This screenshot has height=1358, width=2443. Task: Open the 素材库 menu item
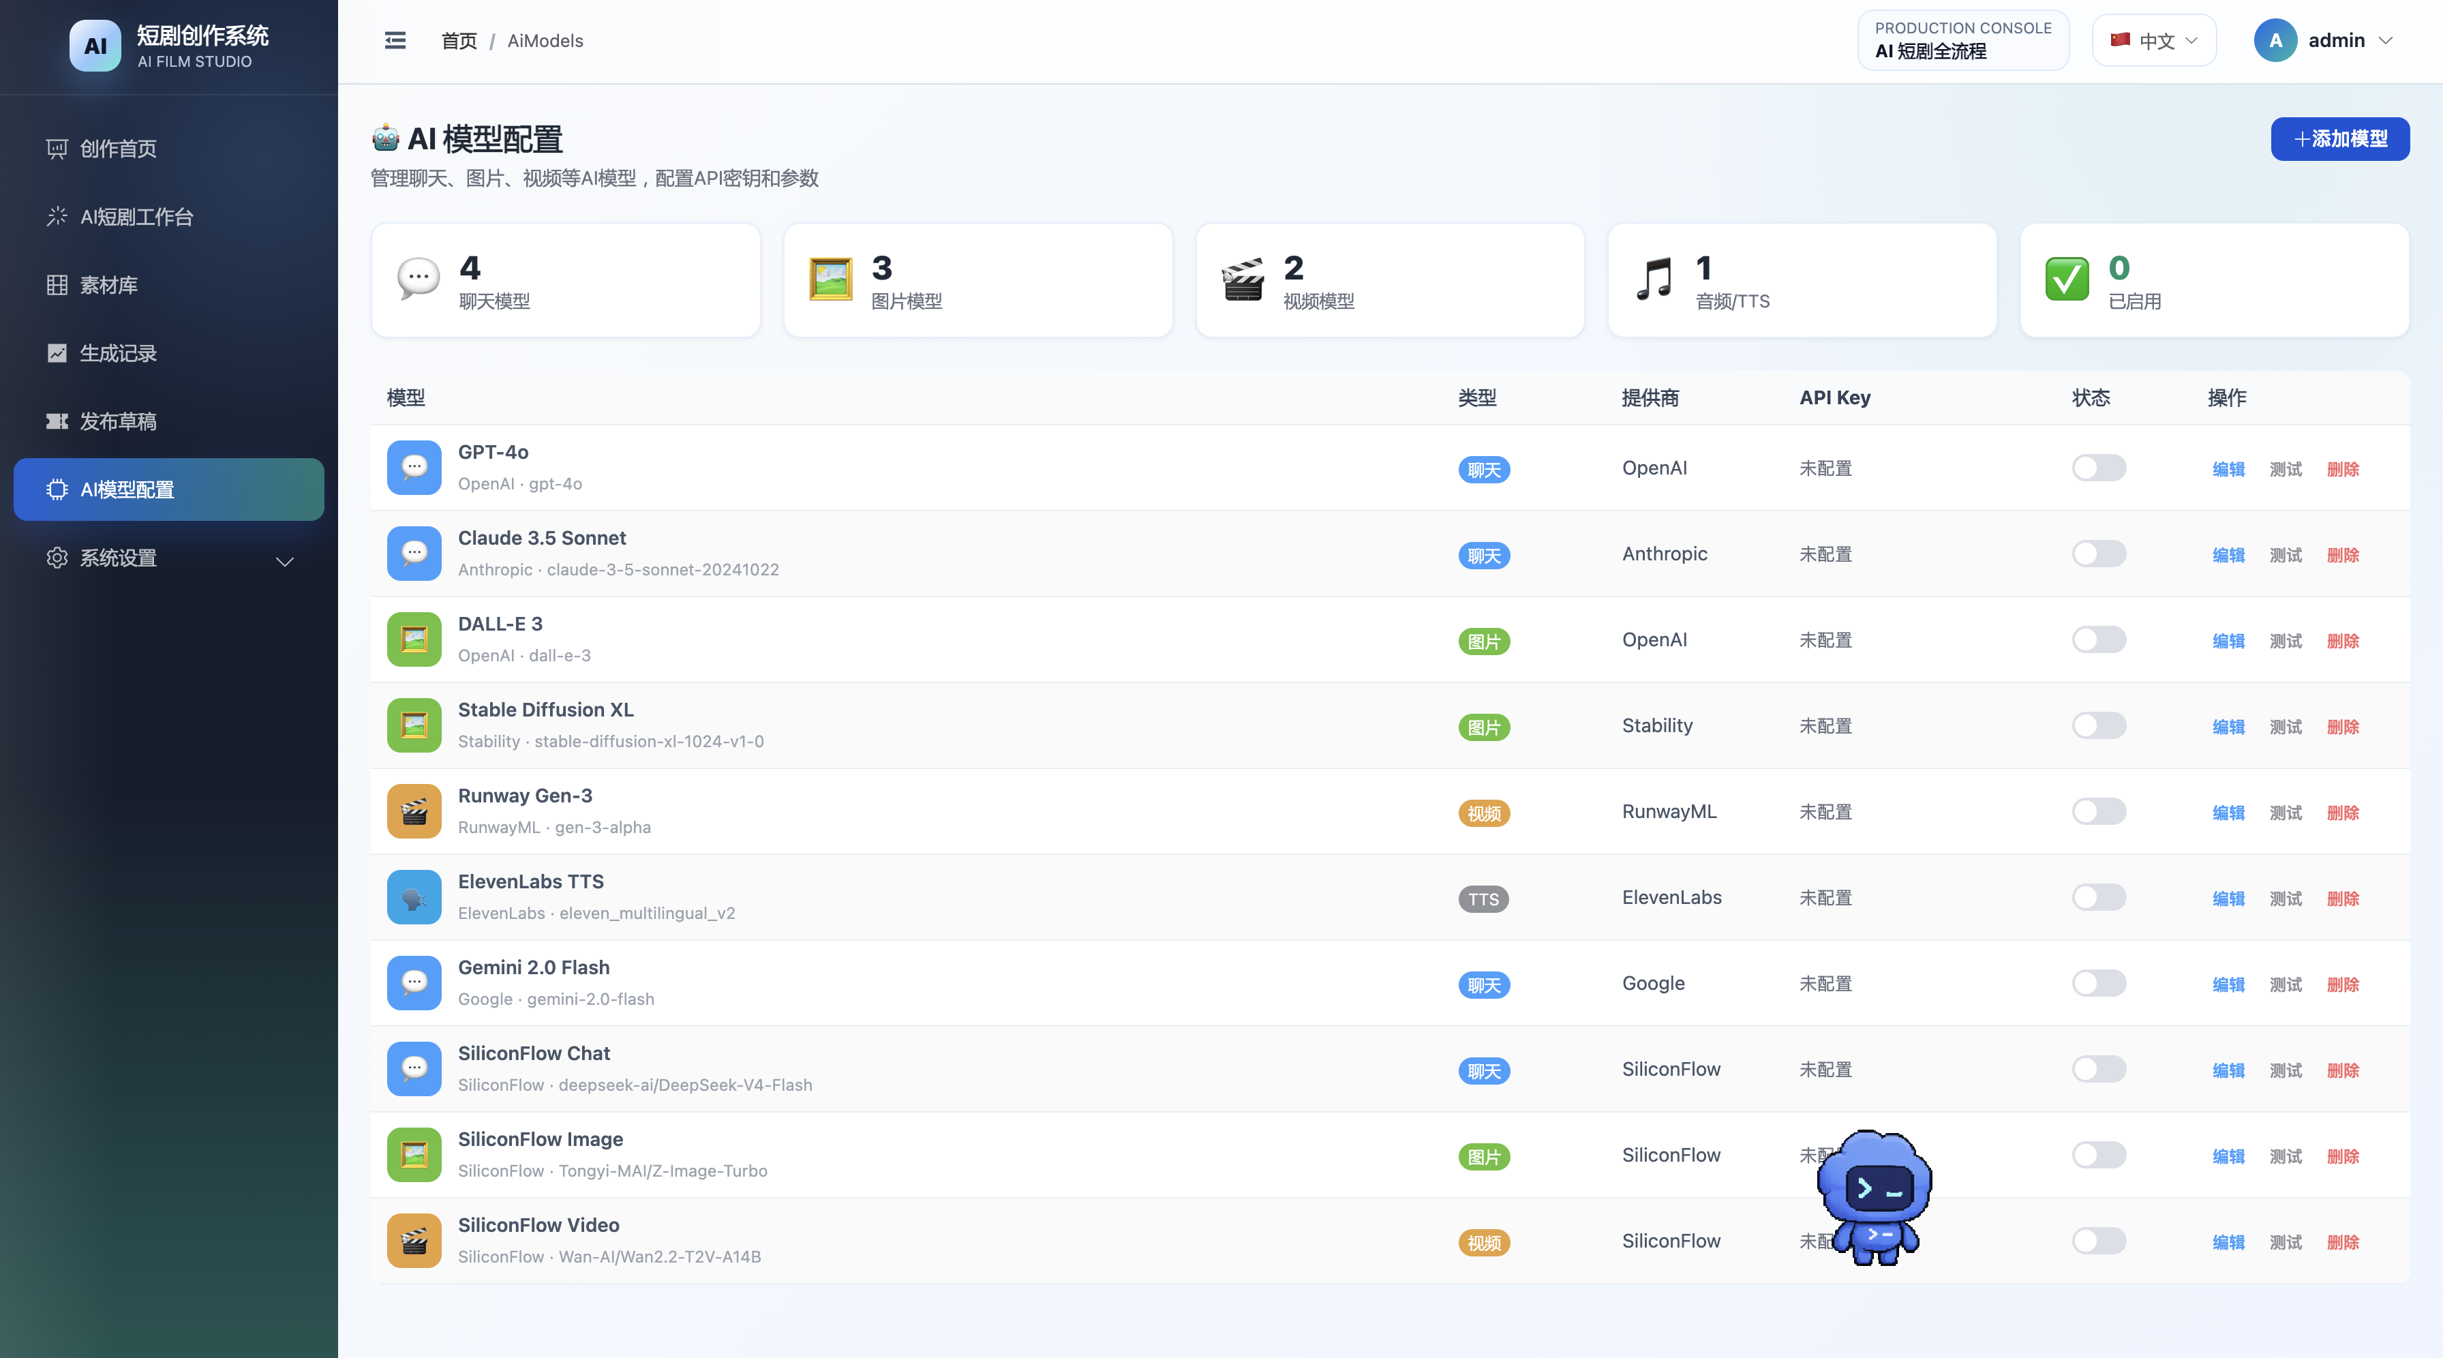169,286
